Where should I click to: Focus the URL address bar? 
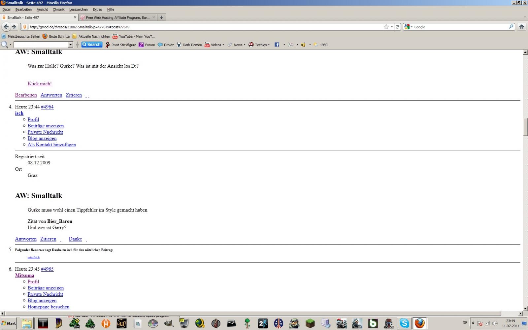click(205, 27)
